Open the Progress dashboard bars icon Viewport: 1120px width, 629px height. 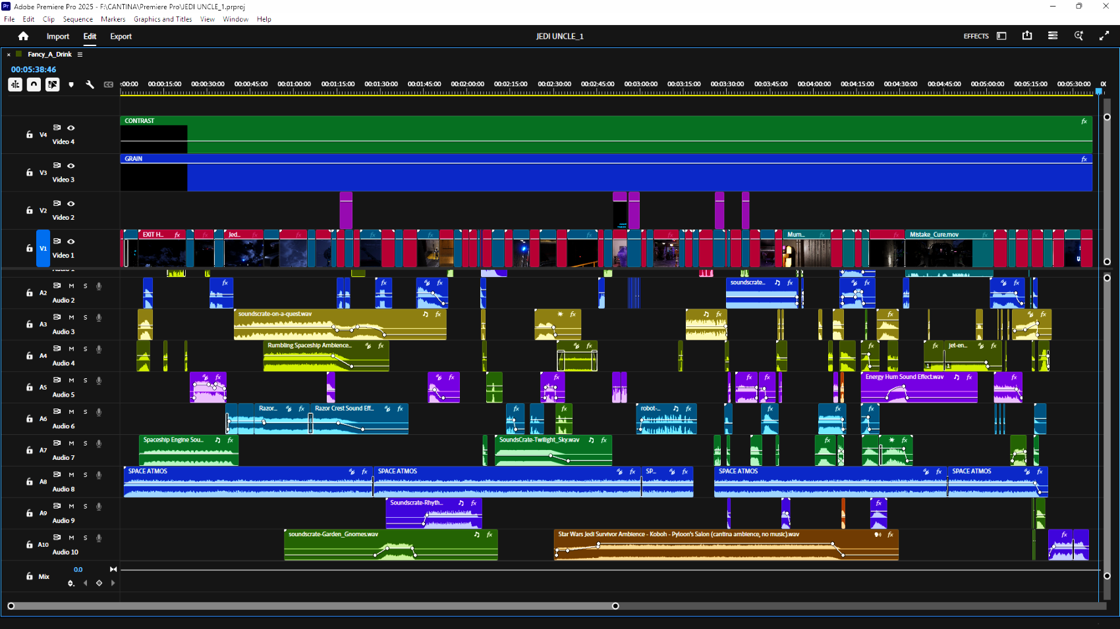pyautogui.click(x=1053, y=36)
